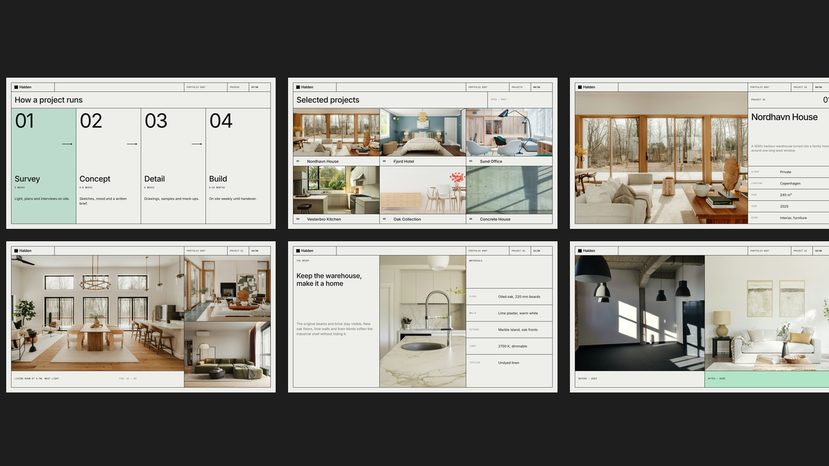This screenshot has height=466, width=829.
Task: Select the Detail step title
Action: click(x=154, y=179)
